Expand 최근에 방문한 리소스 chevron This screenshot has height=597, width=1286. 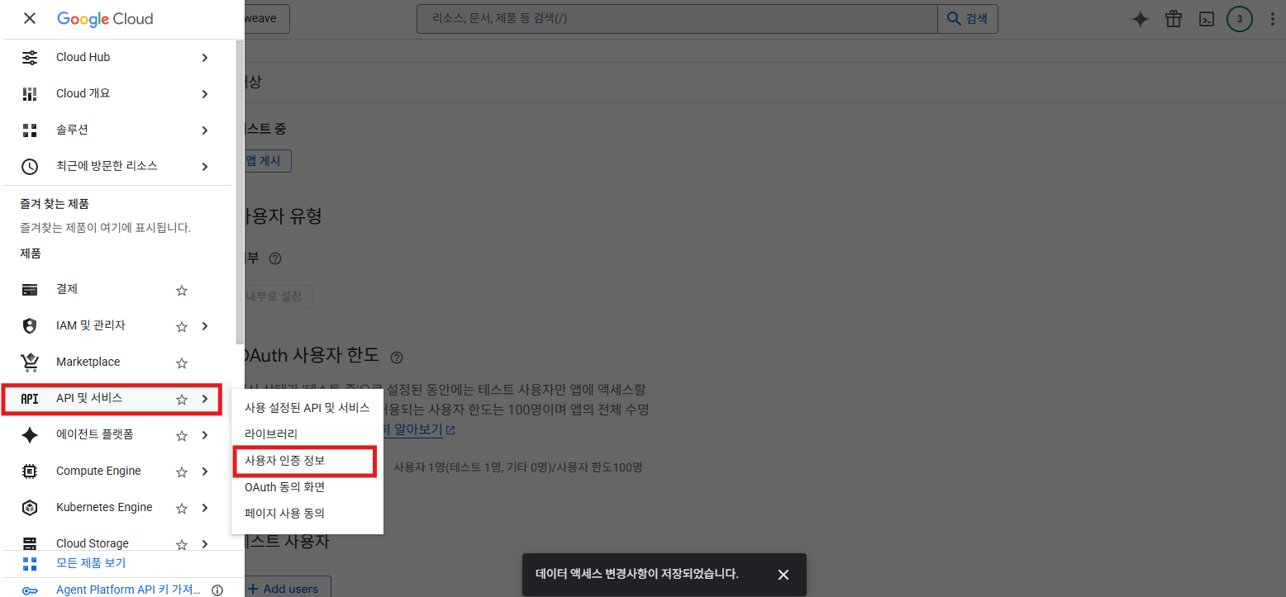click(205, 167)
